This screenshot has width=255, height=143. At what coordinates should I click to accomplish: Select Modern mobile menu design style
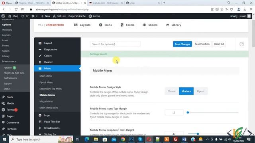tap(186, 91)
